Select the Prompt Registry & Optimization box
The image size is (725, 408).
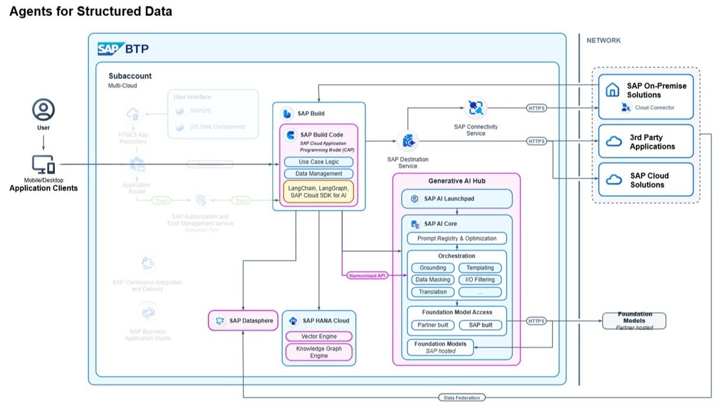click(x=457, y=238)
